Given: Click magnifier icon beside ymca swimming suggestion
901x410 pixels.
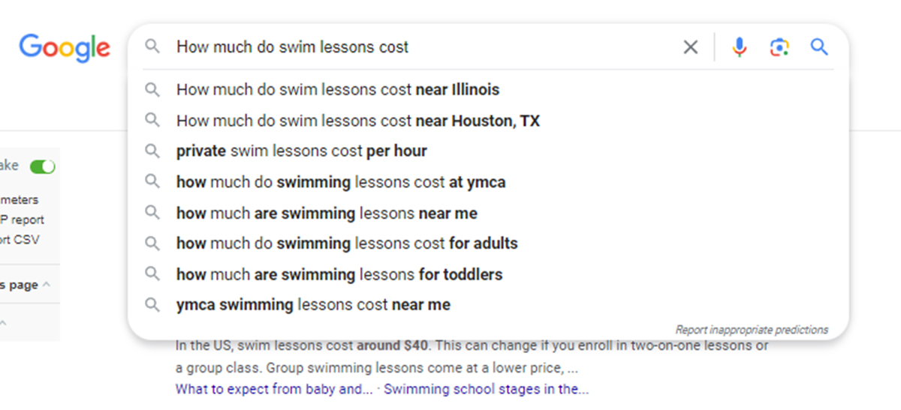Looking at the screenshot, I should (x=152, y=305).
